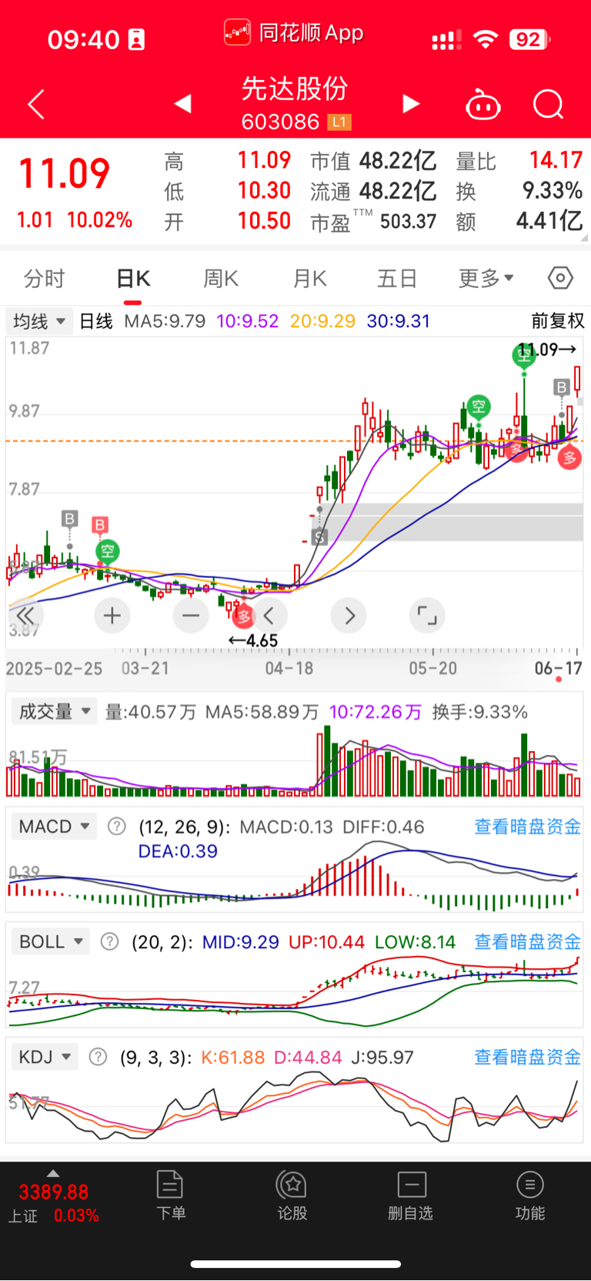Screen dimensions: 591x1281
Task: Tap the 上证 3389.88 index ticker
Action: point(53,1203)
